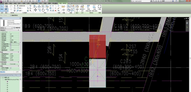Image resolution: width=191 pixels, height=92 pixels.
Task: Select the Attach Top/Base tool
Action: [88, 8]
